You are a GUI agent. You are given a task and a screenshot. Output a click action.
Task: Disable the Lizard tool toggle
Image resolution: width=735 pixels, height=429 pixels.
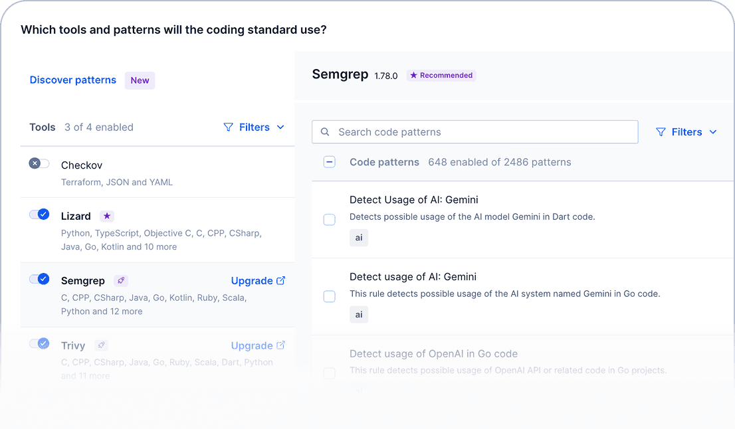[x=39, y=214]
